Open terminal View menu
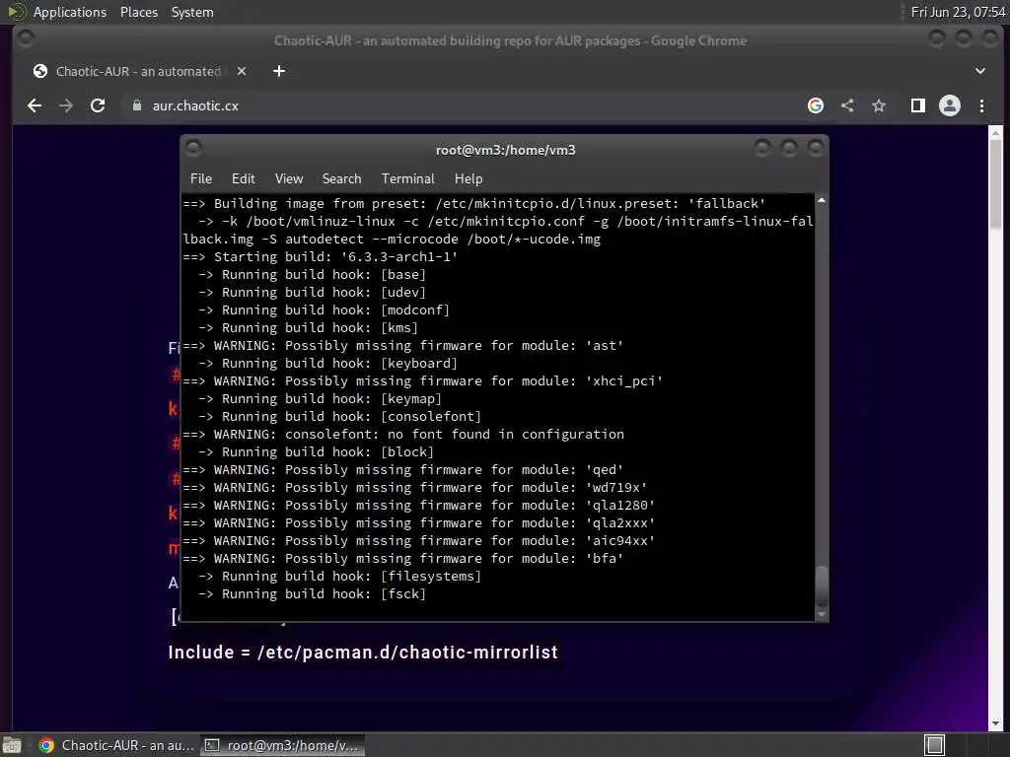The image size is (1010, 757). pyautogui.click(x=289, y=178)
